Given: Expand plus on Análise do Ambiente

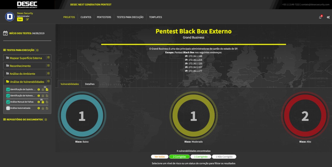Looking at the screenshot, I should pyautogui.click(x=48, y=73).
